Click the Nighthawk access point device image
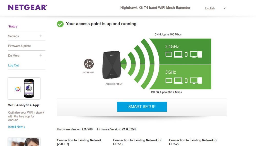The width and height of the screenshot is (256, 146). 112,65
